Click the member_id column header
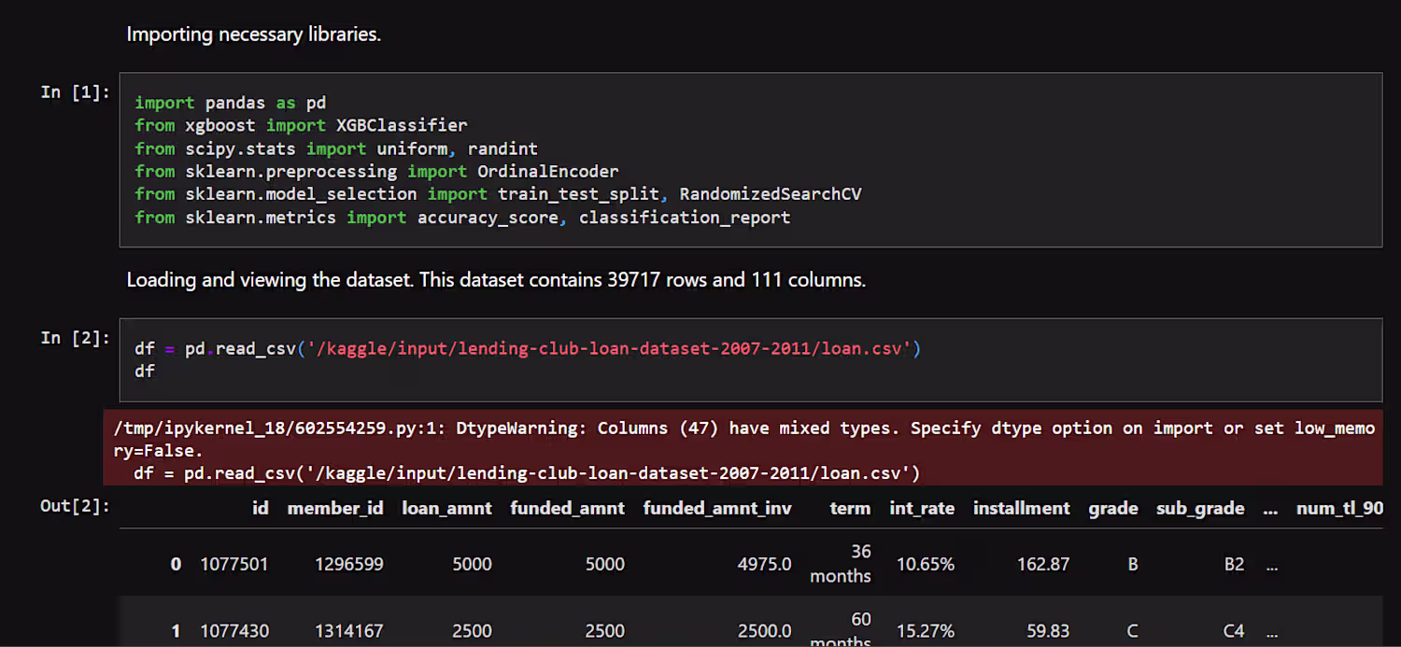 [335, 509]
